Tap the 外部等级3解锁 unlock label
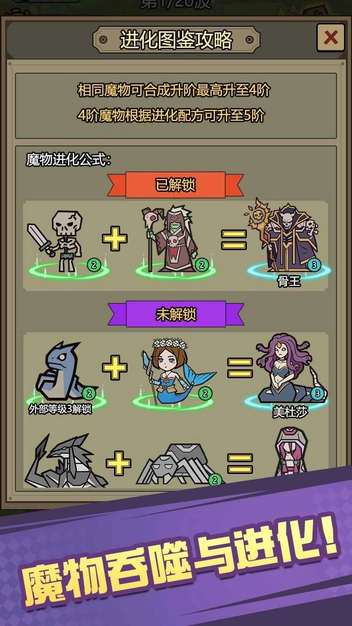Screen dimensions: 352x626 coord(61,409)
